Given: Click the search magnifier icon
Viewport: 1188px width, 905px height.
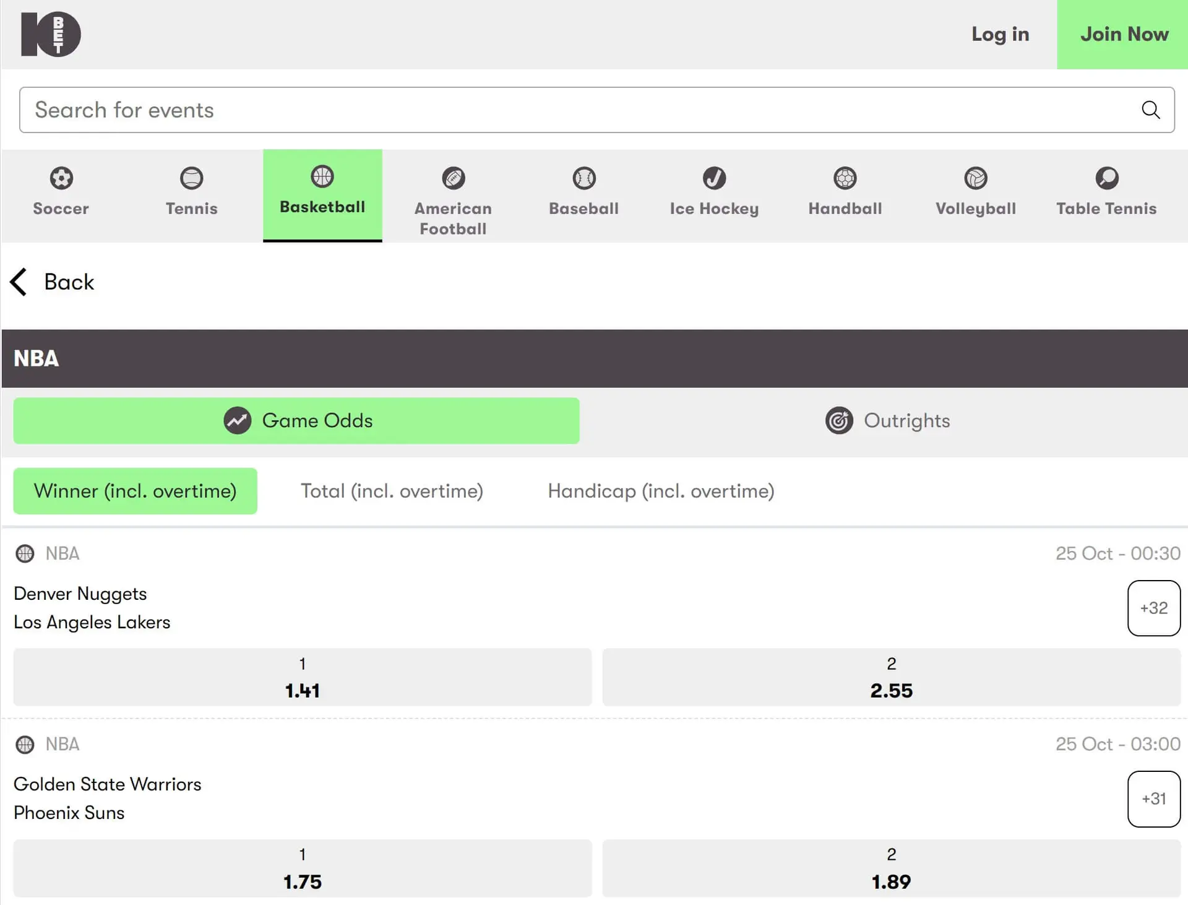Looking at the screenshot, I should pyautogui.click(x=1150, y=110).
